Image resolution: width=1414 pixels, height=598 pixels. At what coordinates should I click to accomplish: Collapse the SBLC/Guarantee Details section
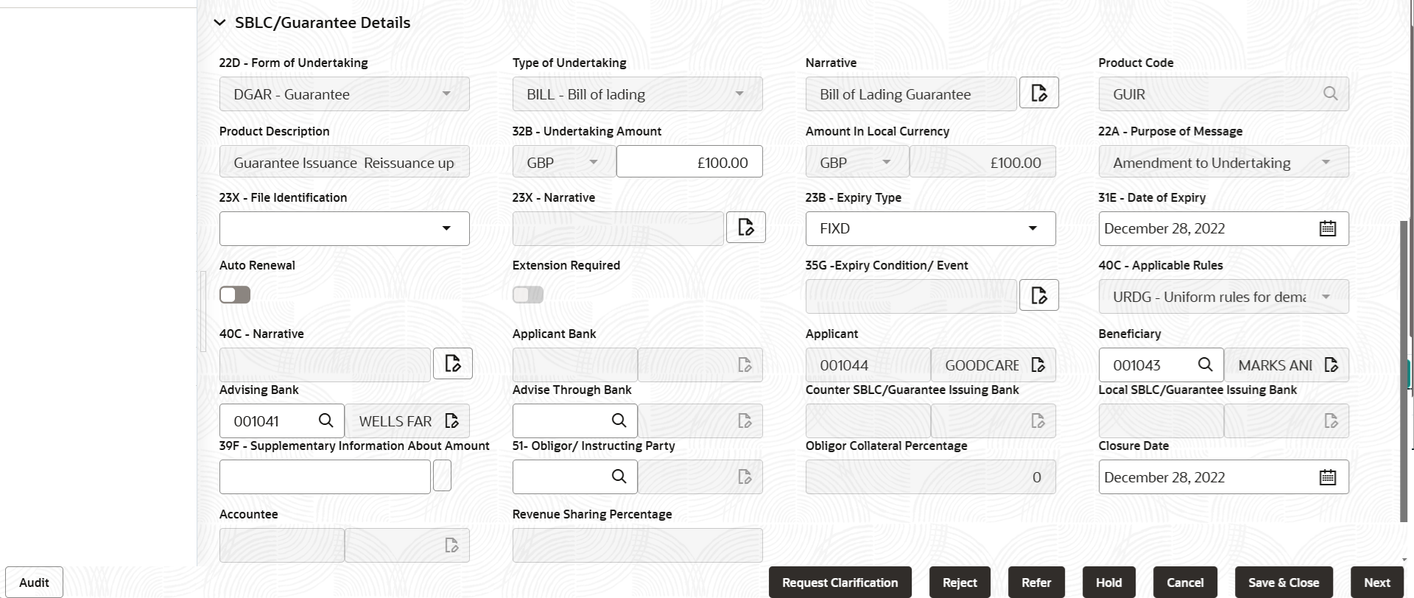tap(219, 23)
